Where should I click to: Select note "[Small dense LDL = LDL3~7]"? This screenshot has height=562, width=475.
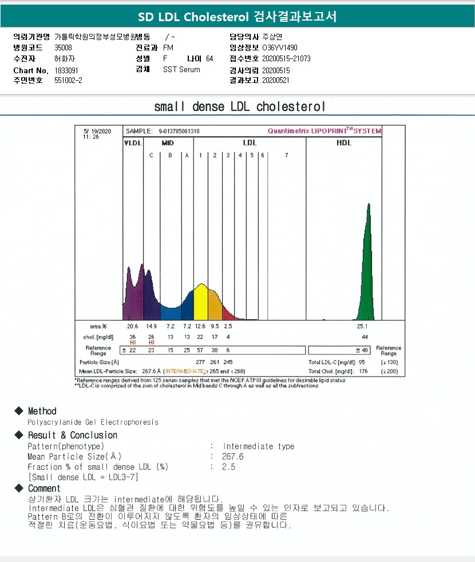tap(83, 477)
